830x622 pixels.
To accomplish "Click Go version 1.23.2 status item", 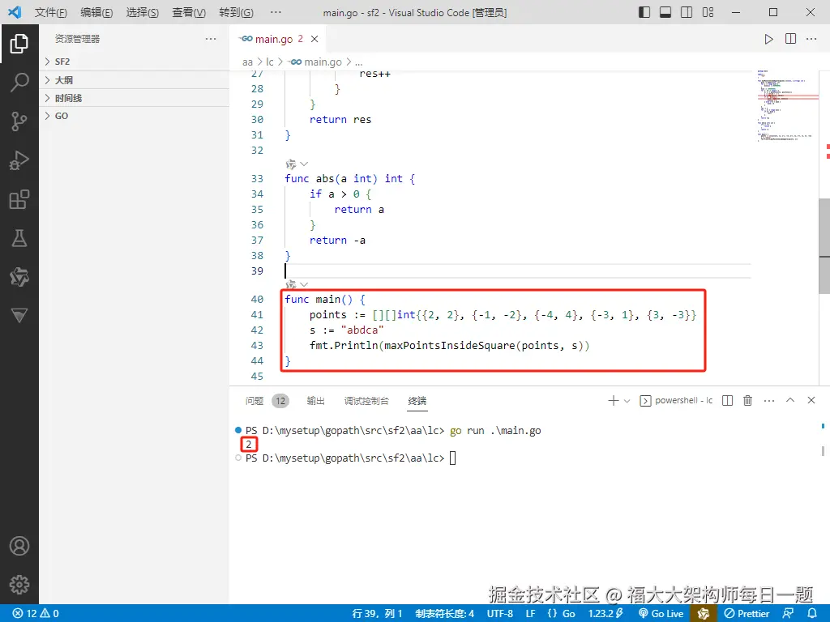I will click(x=605, y=614).
